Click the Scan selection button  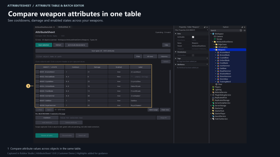44,45
